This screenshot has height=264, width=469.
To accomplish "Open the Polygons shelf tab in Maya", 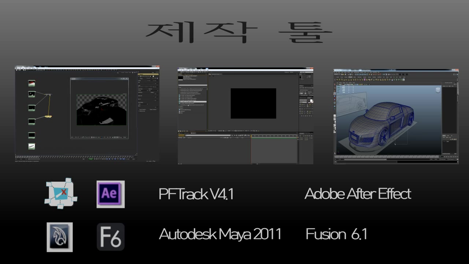I will [x=351, y=77].
